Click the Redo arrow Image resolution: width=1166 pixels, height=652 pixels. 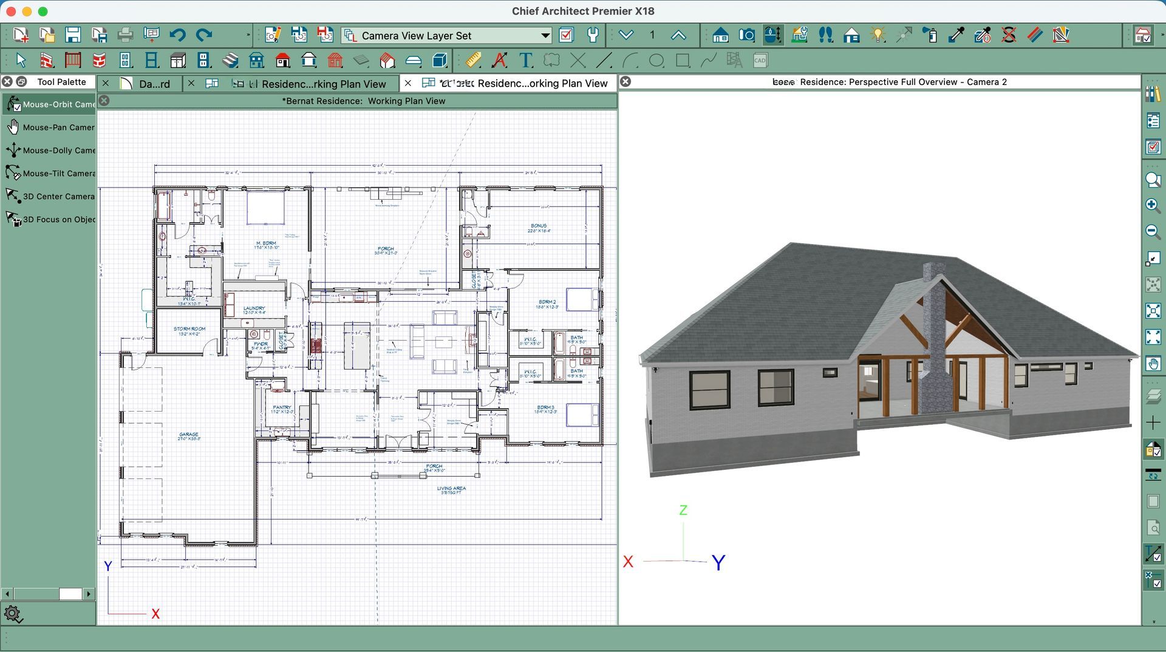pyautogui.click(x=204, y=35)
